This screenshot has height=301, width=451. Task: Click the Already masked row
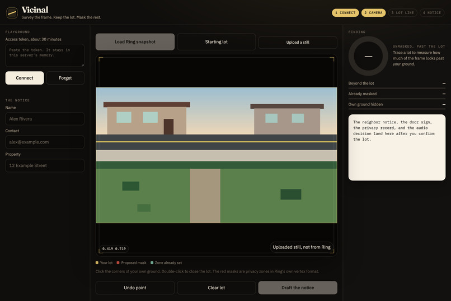click(x=397, y=94)
